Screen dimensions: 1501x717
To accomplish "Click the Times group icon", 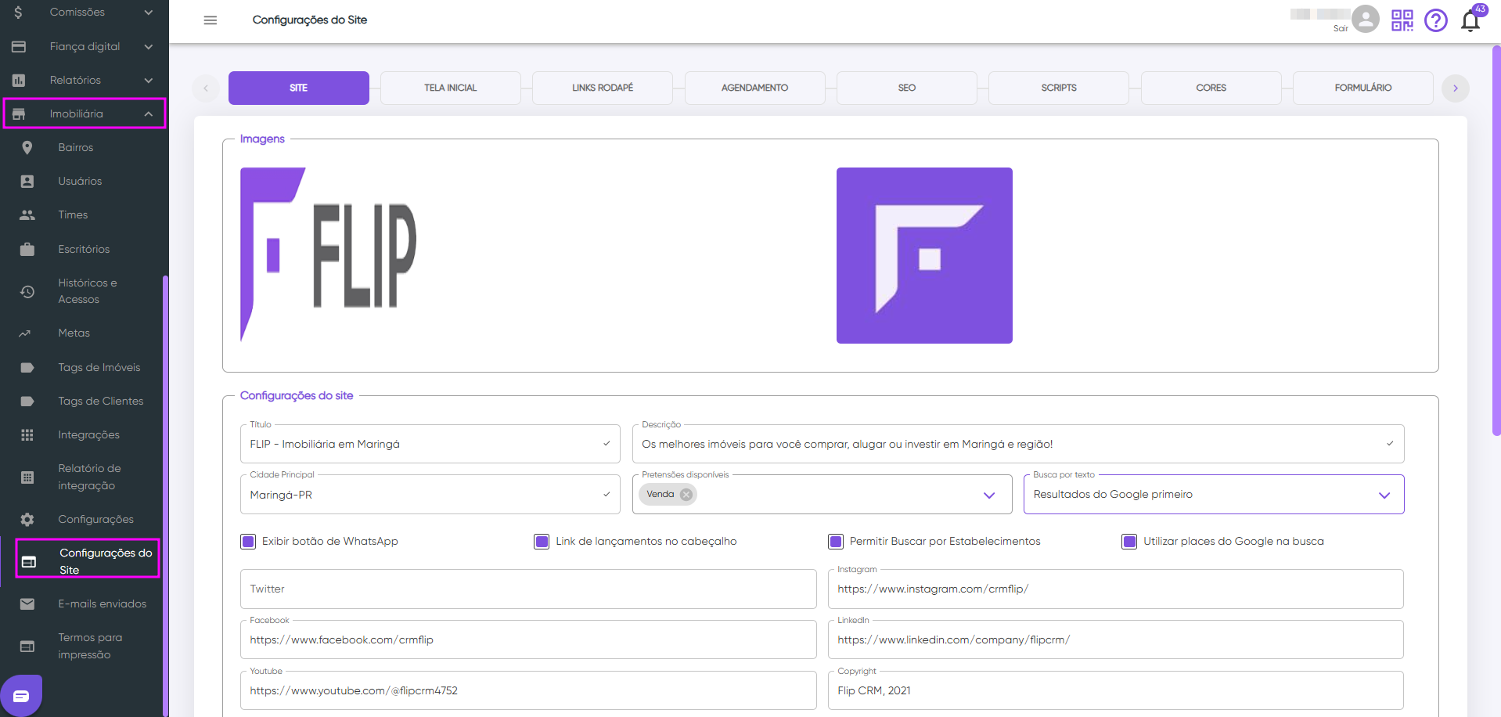I will 27,215.
